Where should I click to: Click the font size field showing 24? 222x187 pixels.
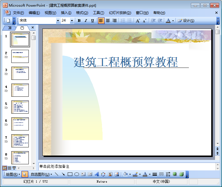click(65, 21)
